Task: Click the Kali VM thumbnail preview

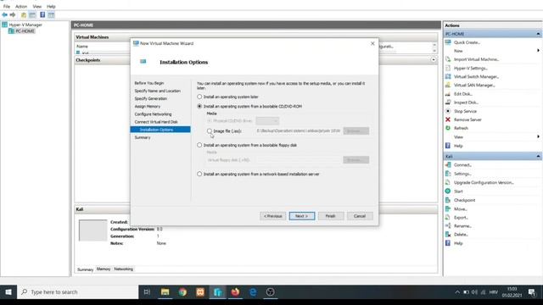Action: [92, 230]
